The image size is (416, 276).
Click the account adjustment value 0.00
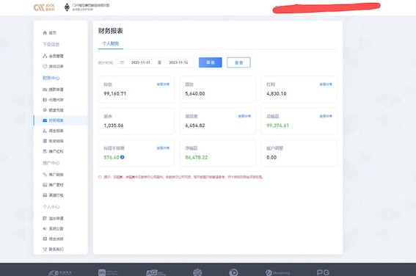coord(271,157)
